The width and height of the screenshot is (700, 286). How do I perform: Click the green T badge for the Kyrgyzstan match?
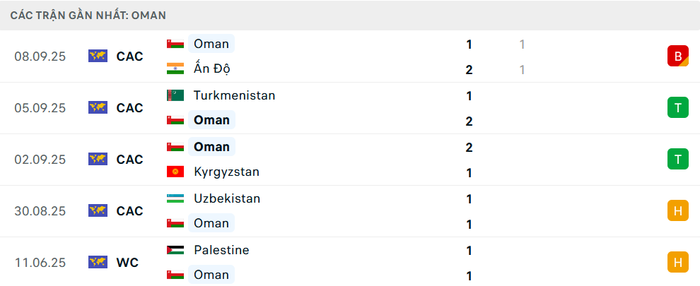[x=677, y=159]
